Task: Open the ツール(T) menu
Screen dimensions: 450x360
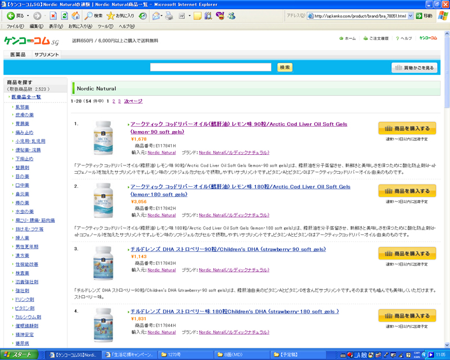Action: pyautogui.click(x=105, y=26)
